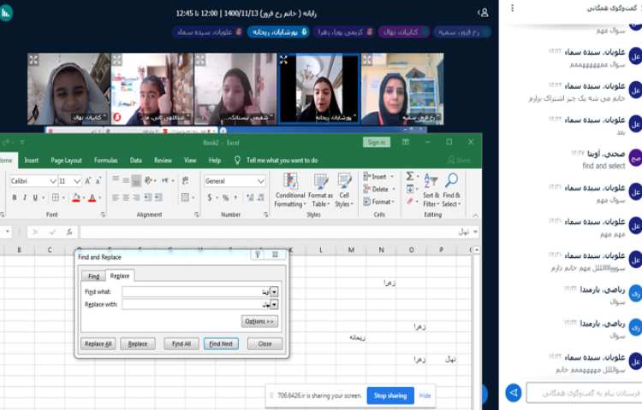Image resolution: width=642 pixels, height=410 pixels.
Task: Open the Formulas ribbon tab
Action: [106, 160]
